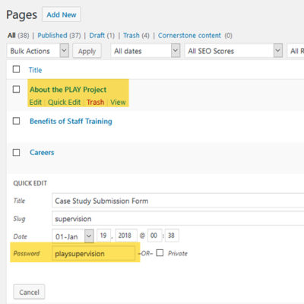
Task: Show Draft pages only
Action: click(97, 36)
